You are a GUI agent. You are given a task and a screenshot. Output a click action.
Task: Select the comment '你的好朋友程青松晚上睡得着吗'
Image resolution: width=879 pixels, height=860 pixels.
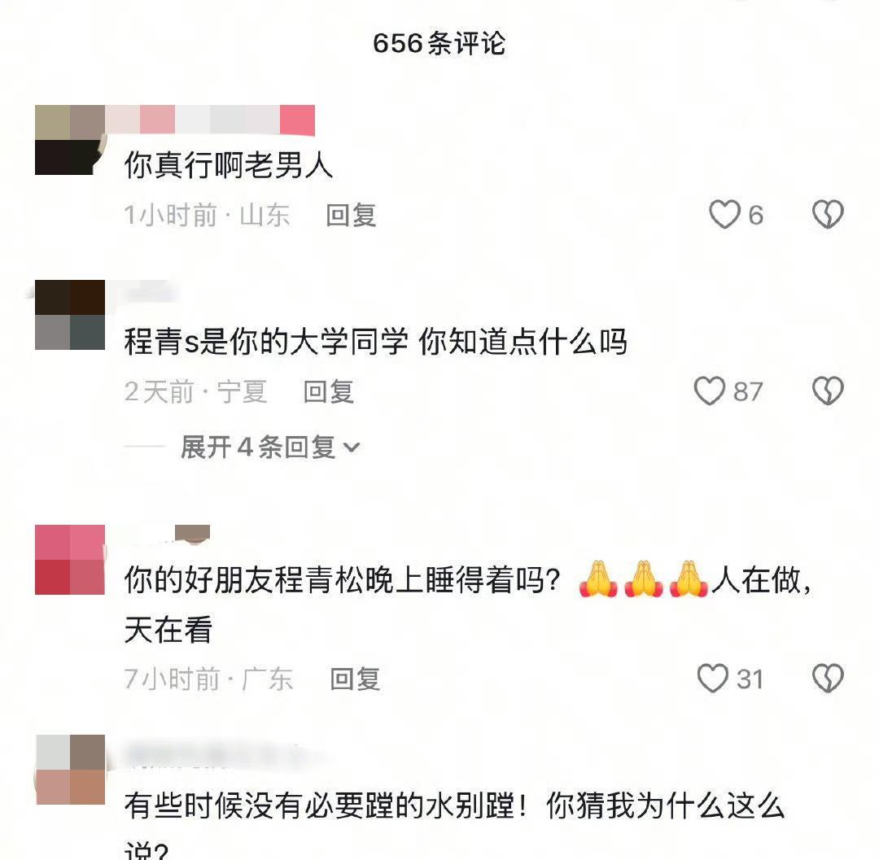342,580
